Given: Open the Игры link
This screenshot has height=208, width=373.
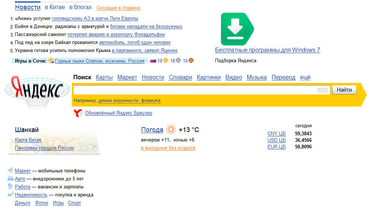Looking at the screenshot, I should pos(58,203).
